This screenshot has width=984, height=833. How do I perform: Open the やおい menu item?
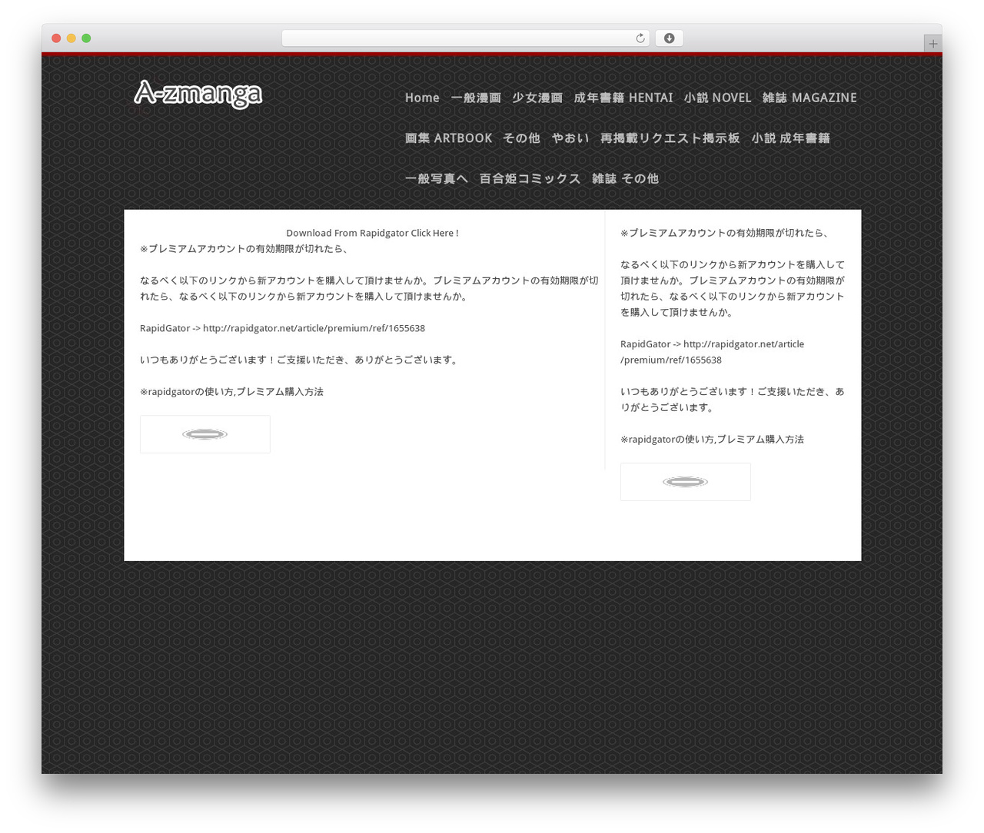point(570,138)
